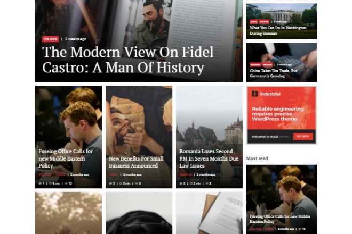Open China Takes The Trade article
The width and height of the screenshot is (352, 234).
tap(274, 73)
